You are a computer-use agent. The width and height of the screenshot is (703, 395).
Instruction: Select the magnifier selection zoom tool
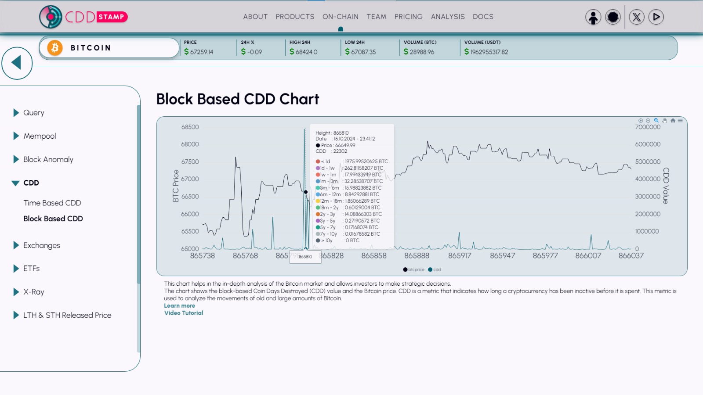pyautogui.click(x=656, y=120)
